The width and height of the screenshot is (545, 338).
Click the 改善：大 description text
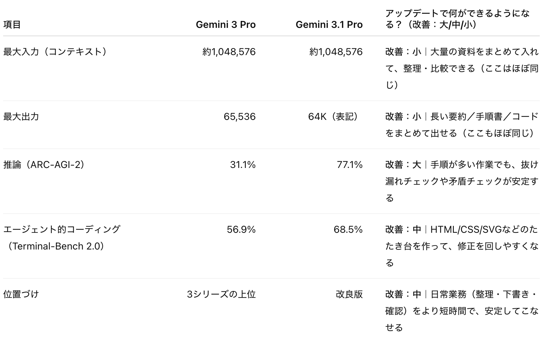(462, 181)
